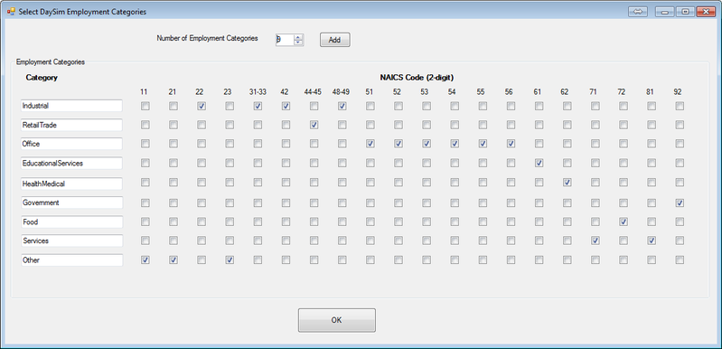
Task: Click the Category column header
Action: (42, 78)
